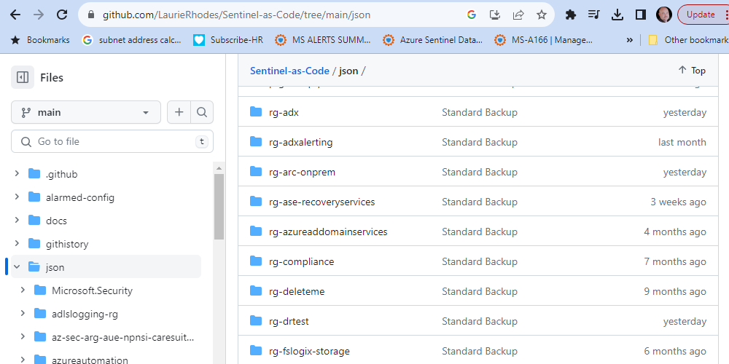Collapse the Files tree side panel icon
729x364 pixels.
point(23,77)
